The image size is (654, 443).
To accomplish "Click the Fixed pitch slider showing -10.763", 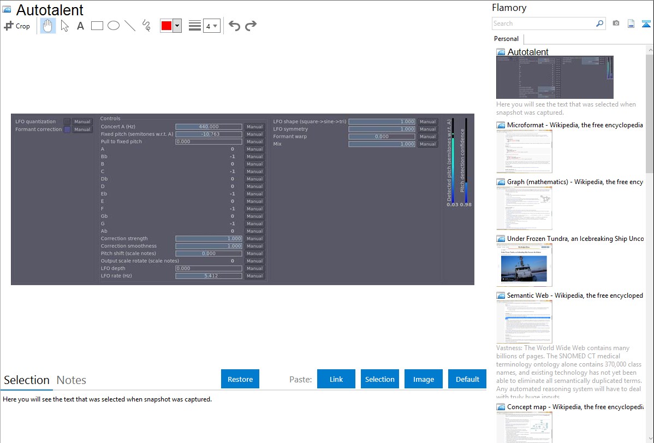I will 209,134.
